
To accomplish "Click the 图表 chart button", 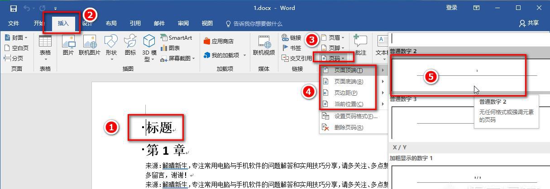I will (x=170, y=48).
